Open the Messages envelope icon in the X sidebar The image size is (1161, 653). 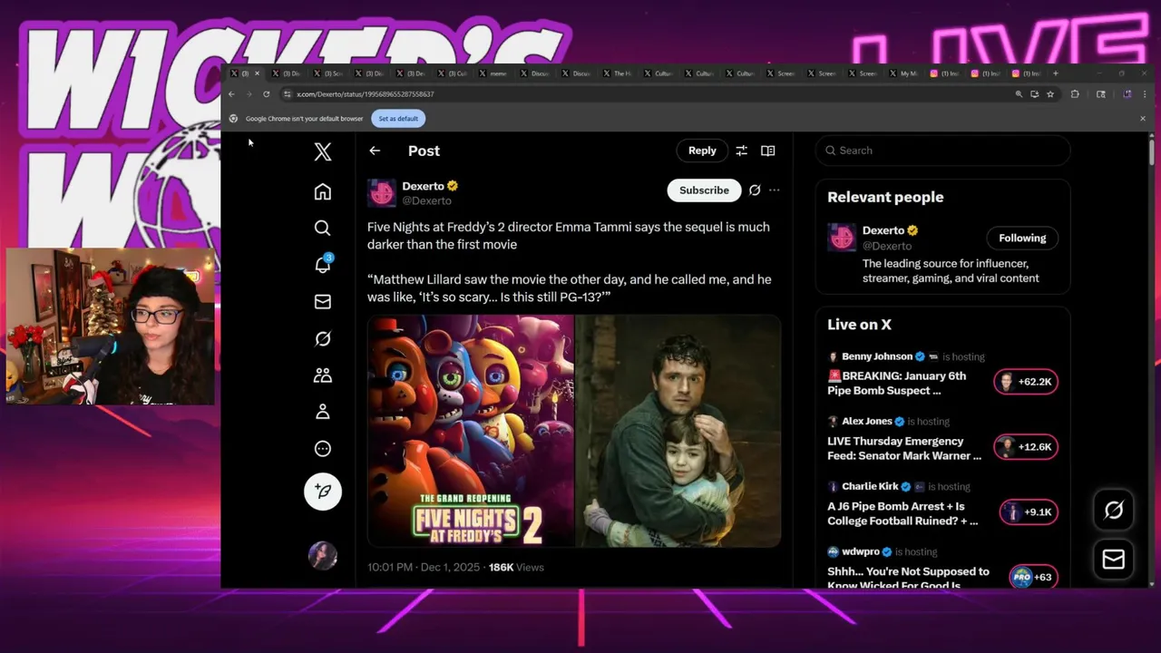(323, 301)
